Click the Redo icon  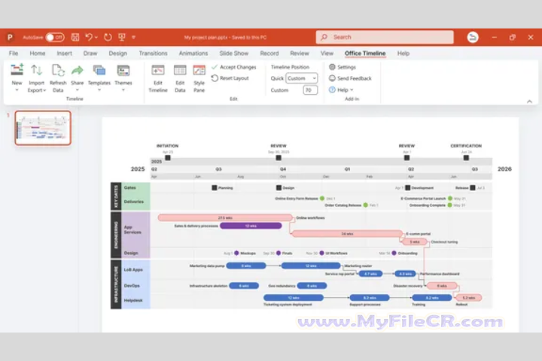click(108, 37)
